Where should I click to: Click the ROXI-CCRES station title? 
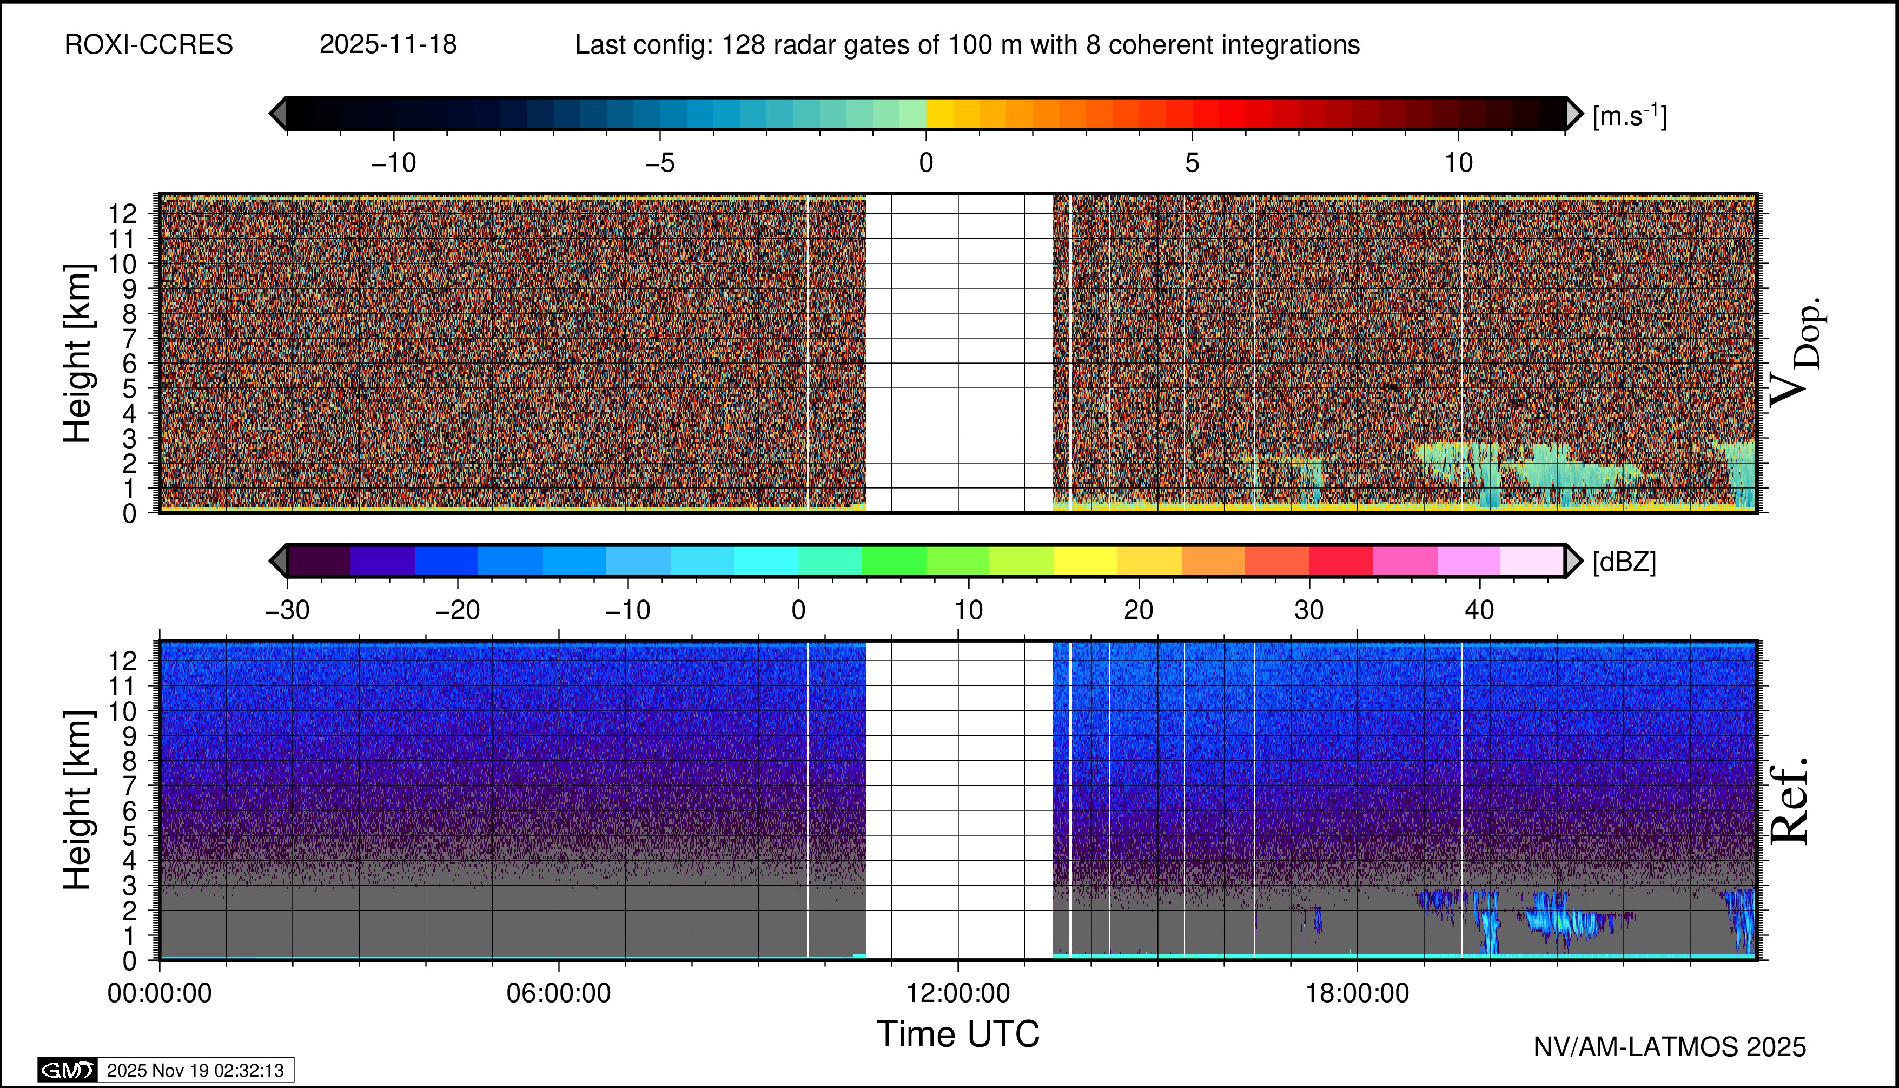(149, 45)
